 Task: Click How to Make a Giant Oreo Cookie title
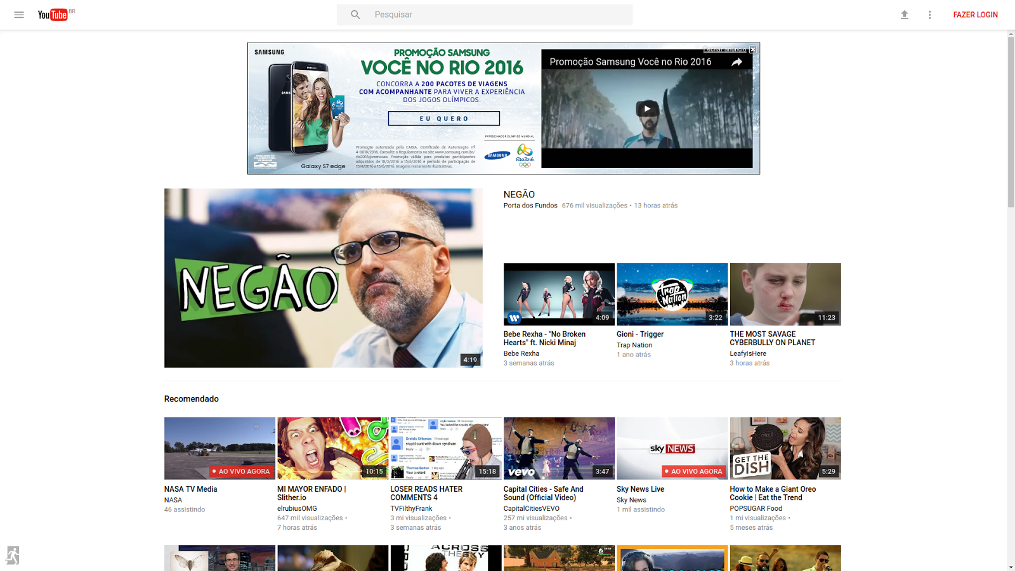tap(773, 493)
